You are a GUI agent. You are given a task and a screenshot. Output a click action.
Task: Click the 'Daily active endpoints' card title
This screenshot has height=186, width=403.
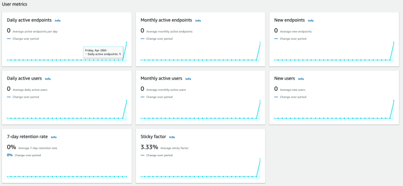point(29,20)
